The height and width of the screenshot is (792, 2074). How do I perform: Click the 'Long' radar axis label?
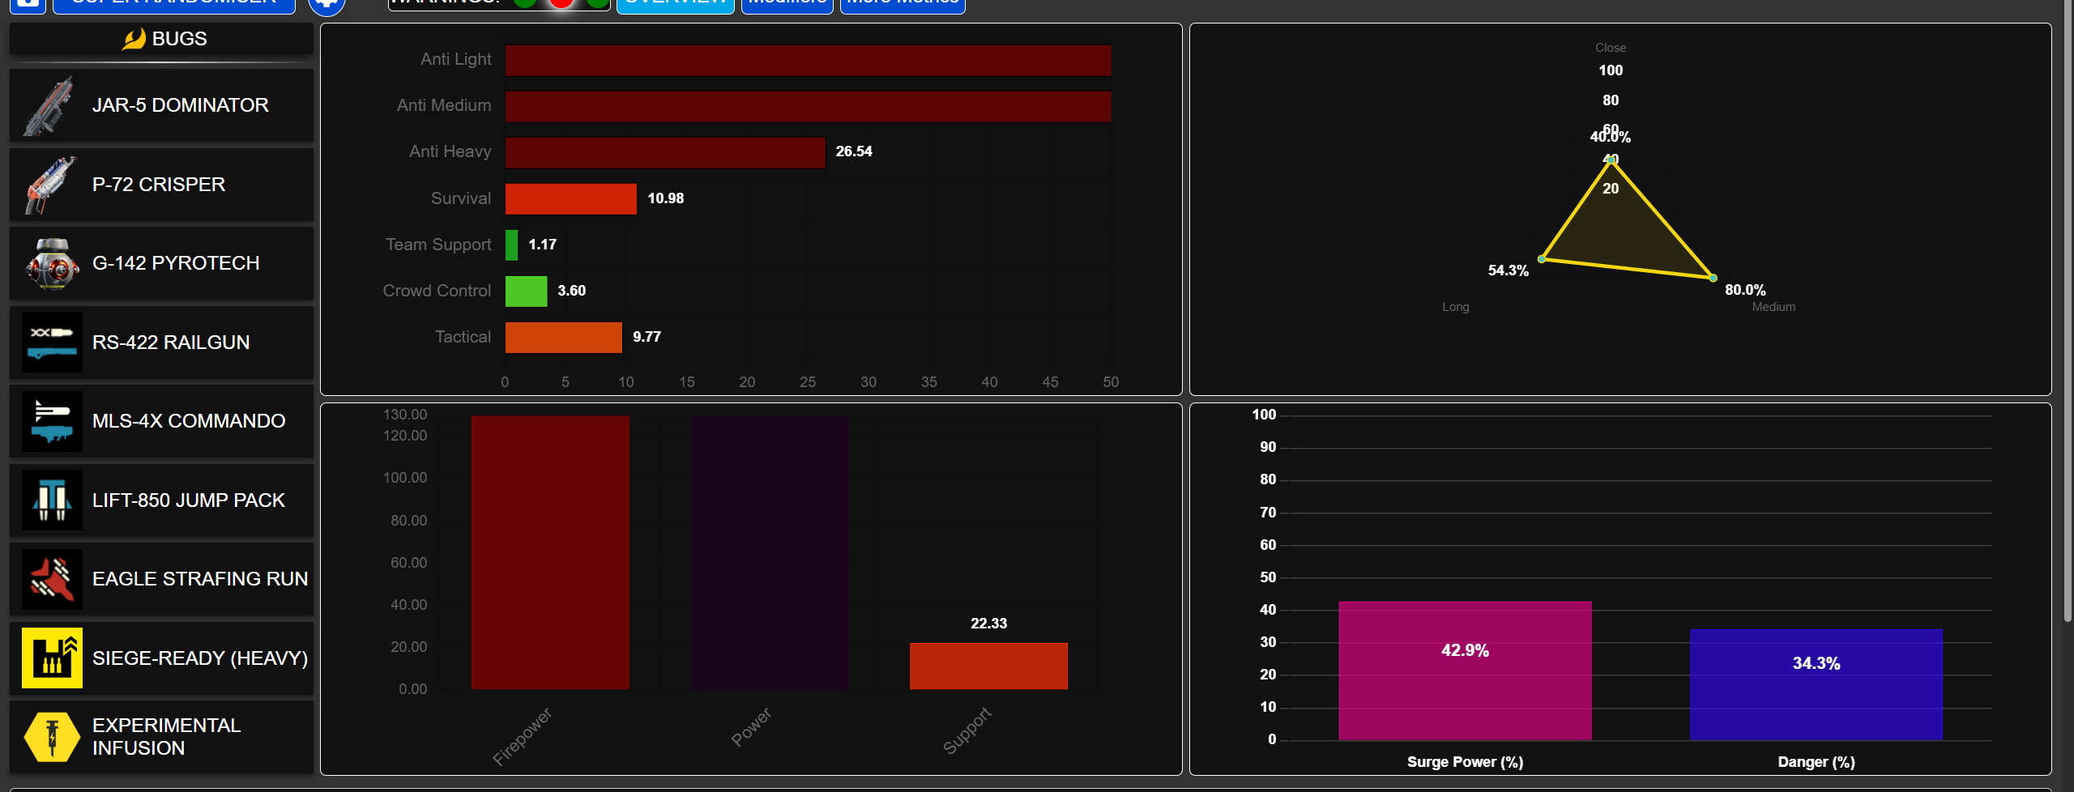point(1456,307)
